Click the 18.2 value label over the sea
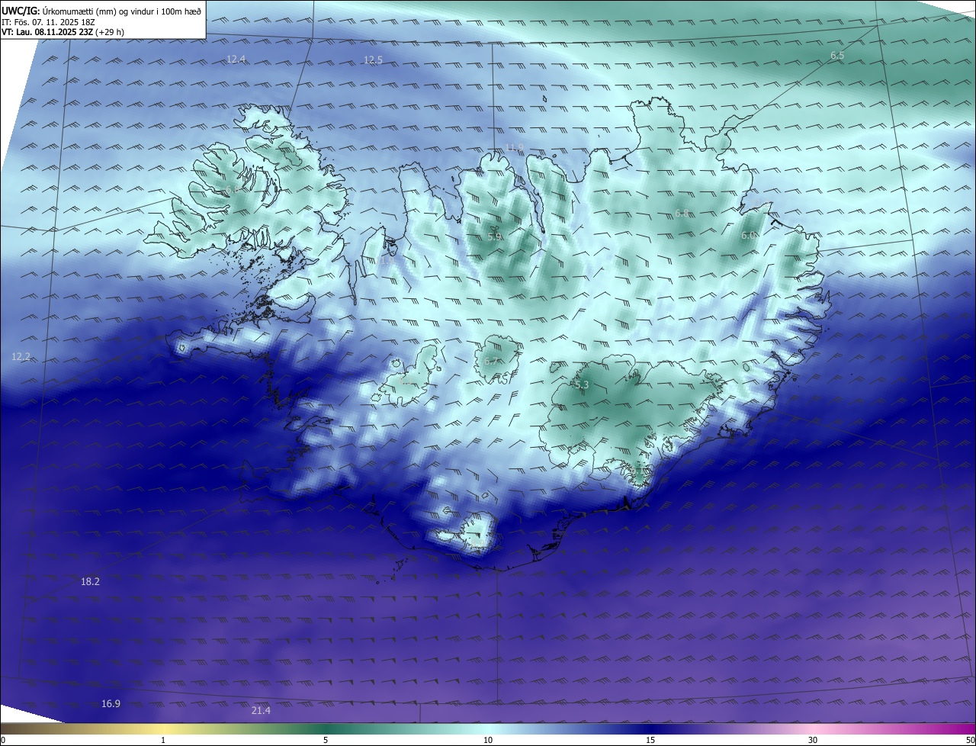 tap(90, 581)
